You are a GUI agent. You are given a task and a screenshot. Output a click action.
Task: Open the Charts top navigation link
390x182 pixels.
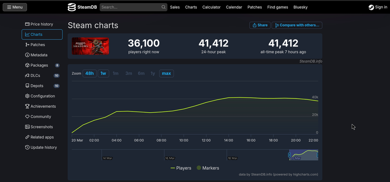[x=191, y=7]
